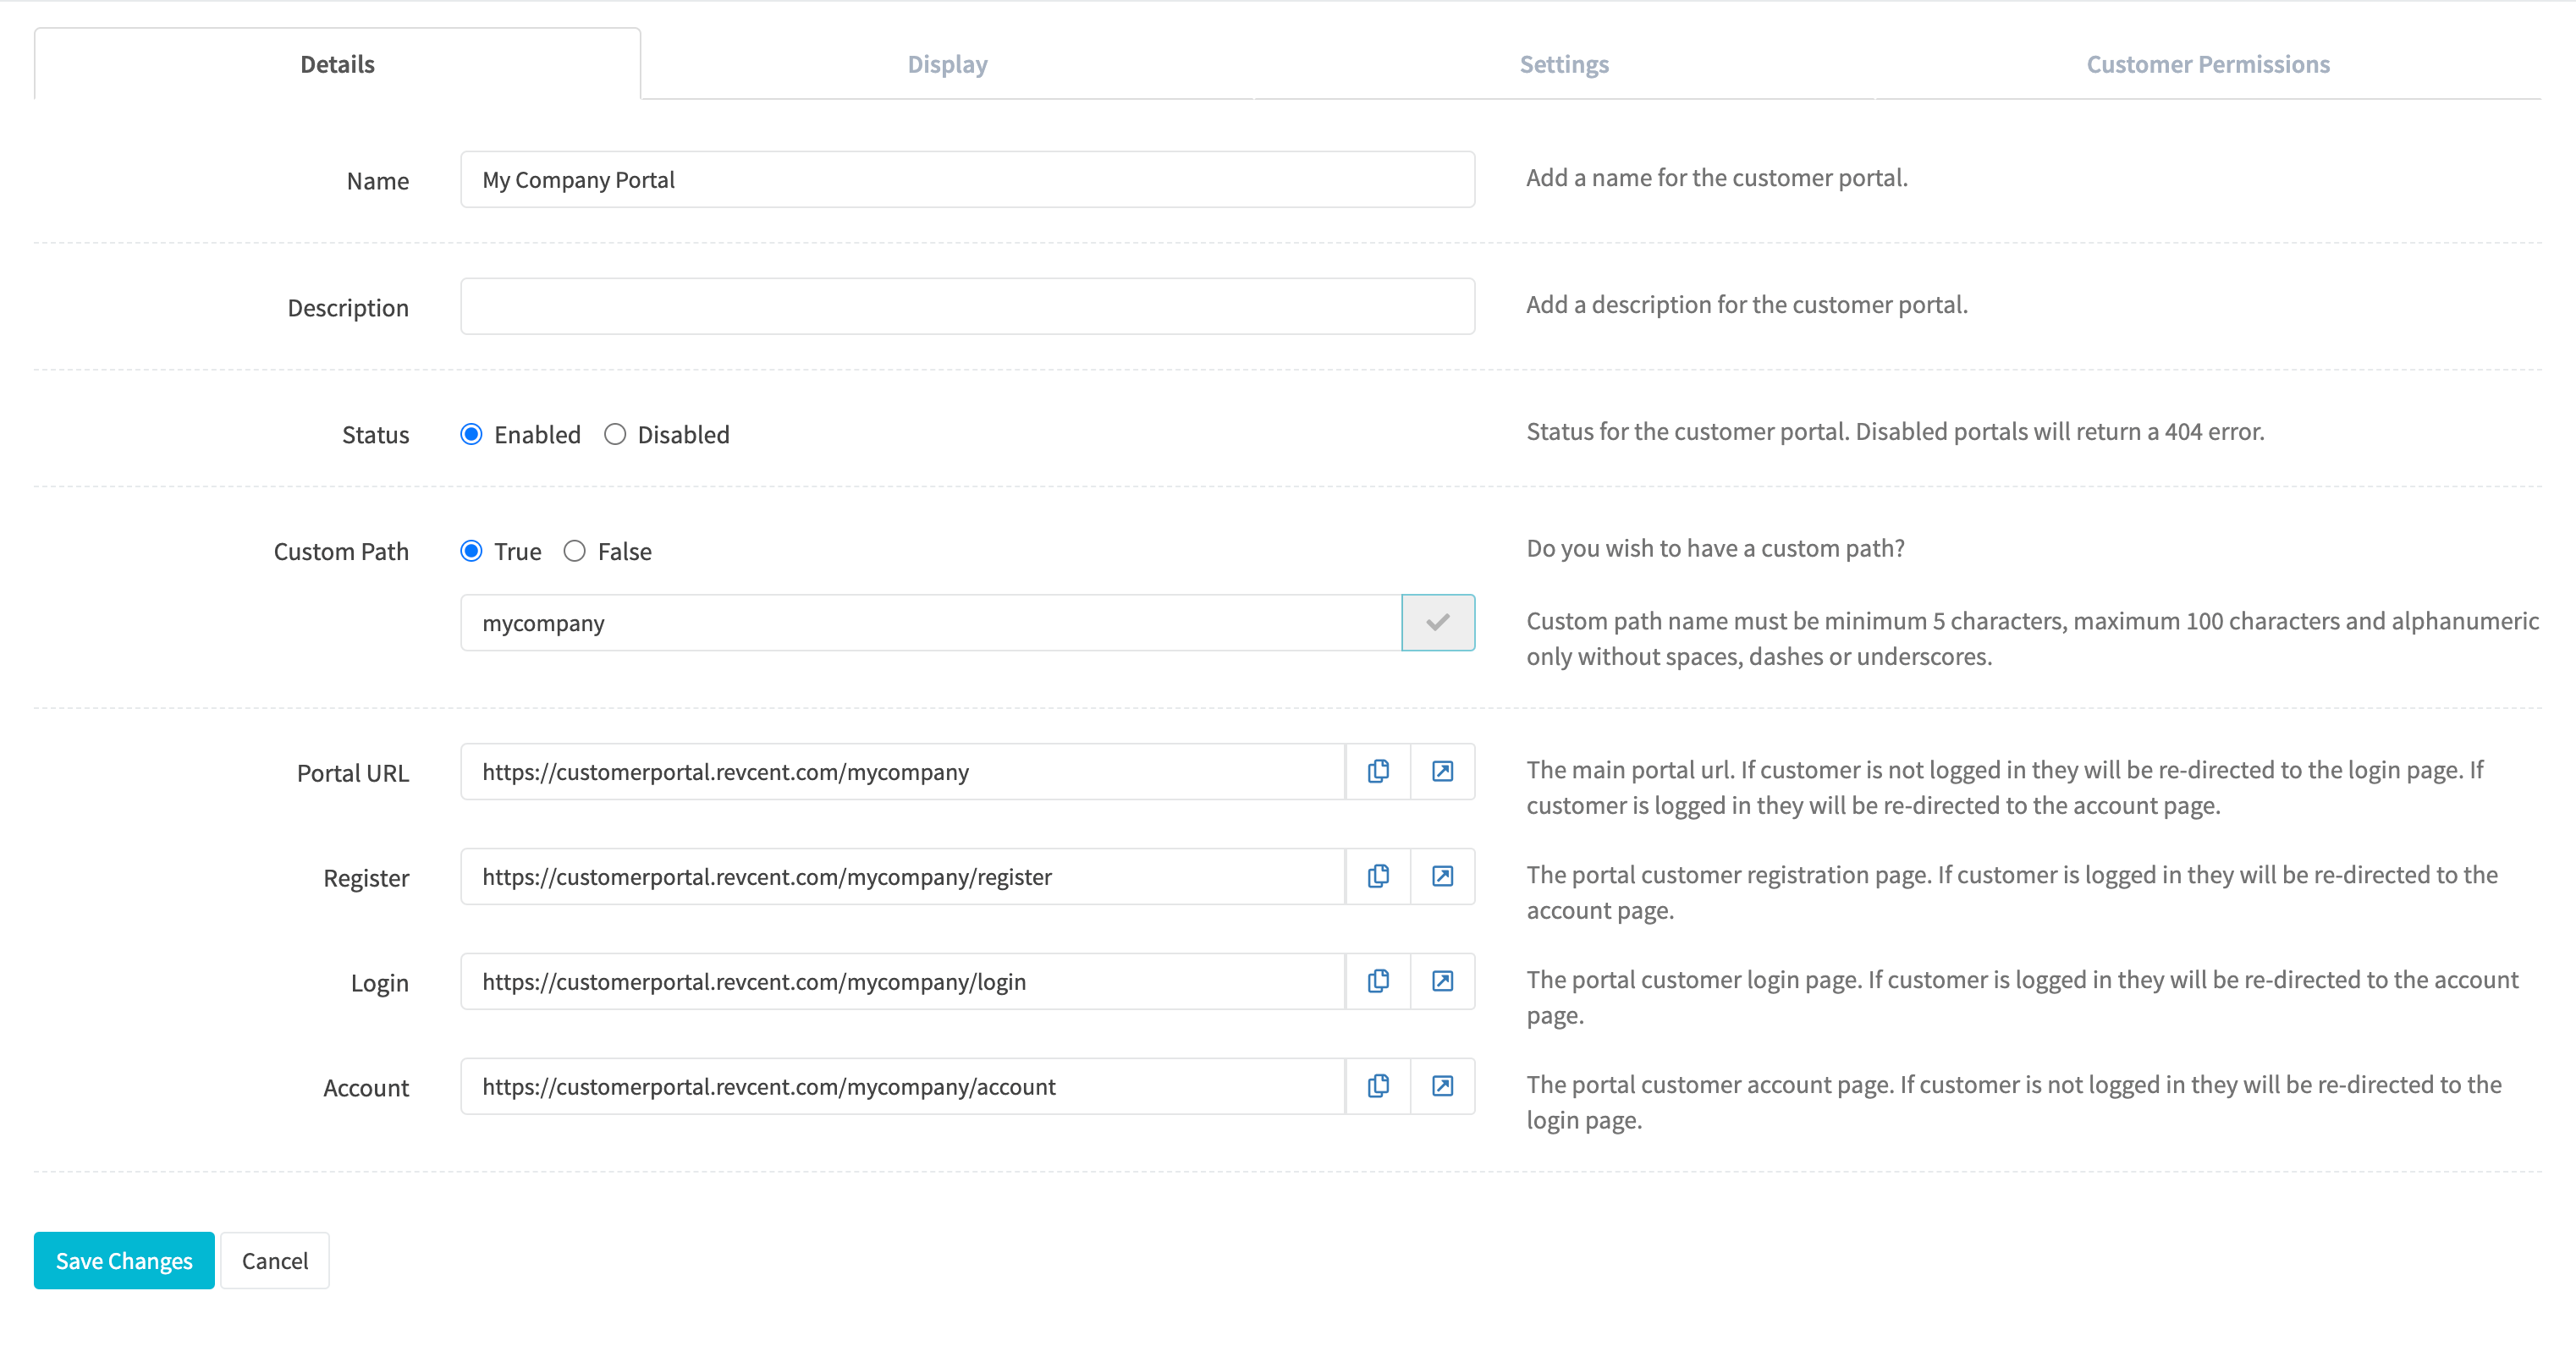Click the Portal URL text field
The height and width of the screenshot is (1357, 2576).
tap(903, 771)
